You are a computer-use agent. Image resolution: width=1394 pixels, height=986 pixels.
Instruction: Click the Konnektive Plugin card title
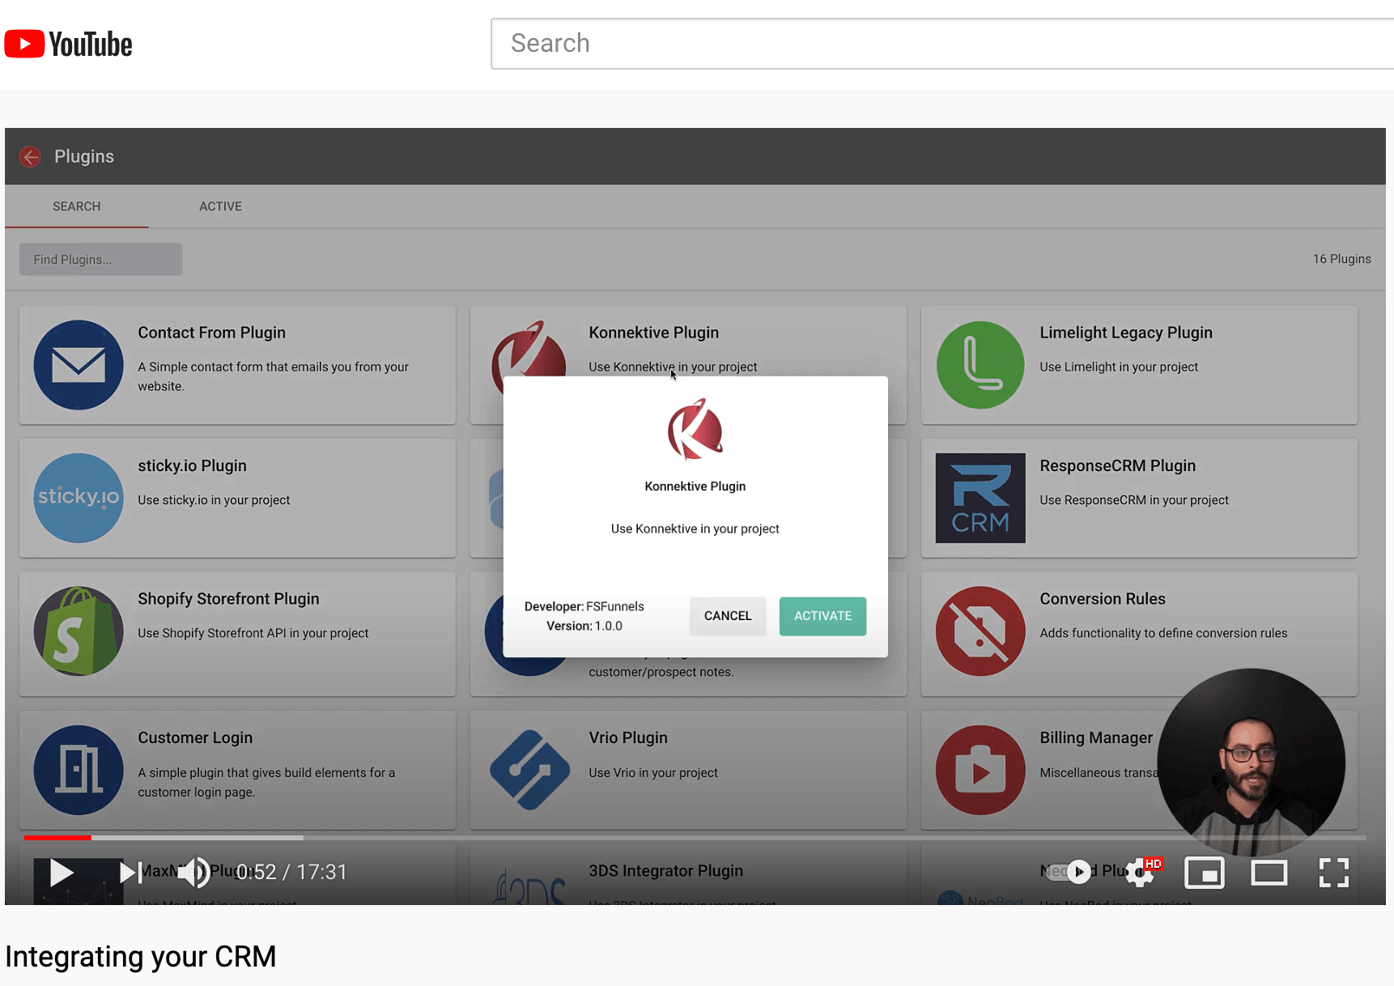click(654, 333)
